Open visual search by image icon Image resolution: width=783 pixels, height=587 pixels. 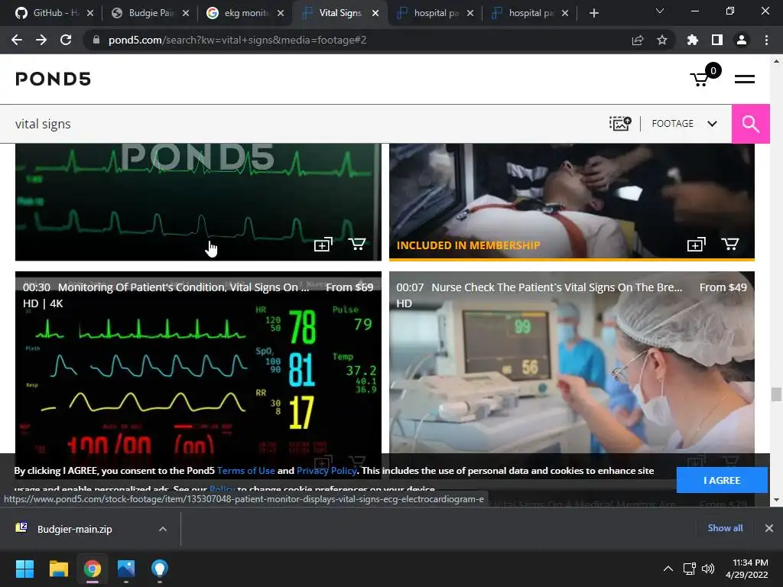(619, 123)
